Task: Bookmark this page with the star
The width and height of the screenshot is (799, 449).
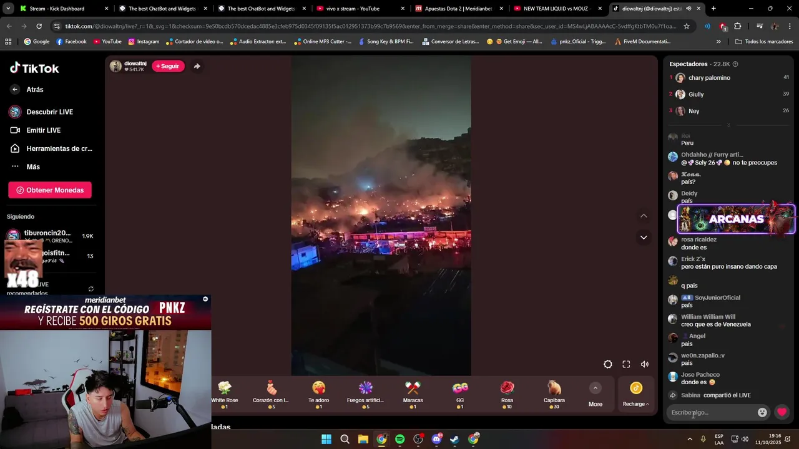Action: pos(687,26)
